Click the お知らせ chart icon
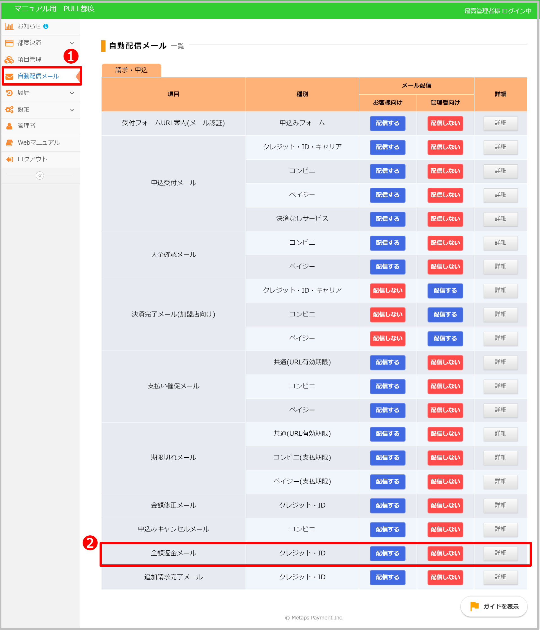 pyautogui.click(x=9, y=26)
